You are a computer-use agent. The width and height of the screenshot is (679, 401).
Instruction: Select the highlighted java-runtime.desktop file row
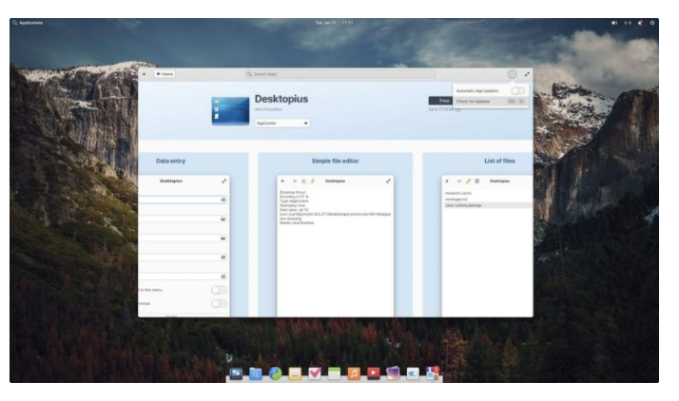tap(487, 205)
